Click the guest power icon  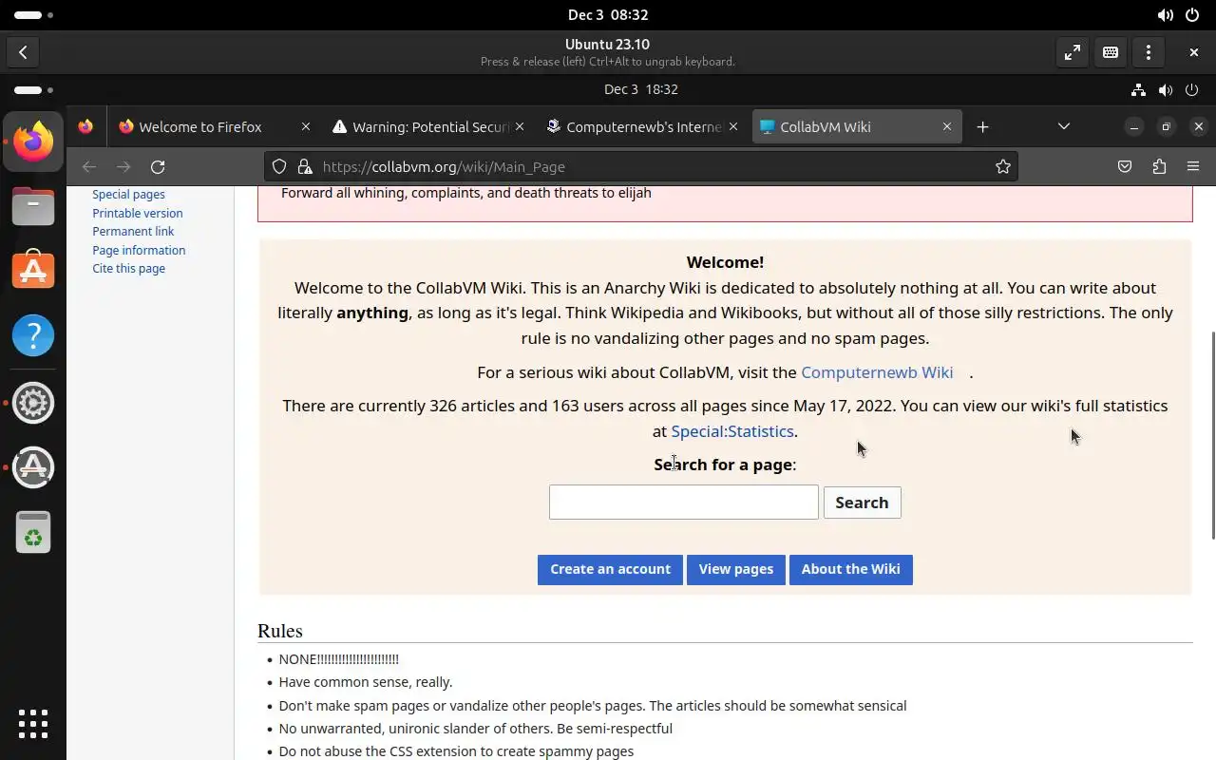(1191, 90)
